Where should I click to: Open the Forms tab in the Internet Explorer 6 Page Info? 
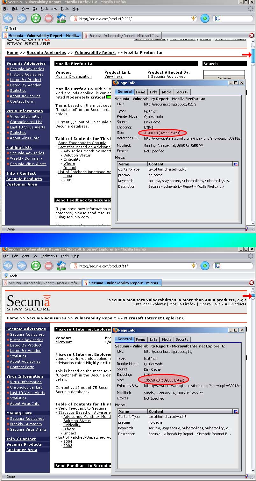click(140, 339)
